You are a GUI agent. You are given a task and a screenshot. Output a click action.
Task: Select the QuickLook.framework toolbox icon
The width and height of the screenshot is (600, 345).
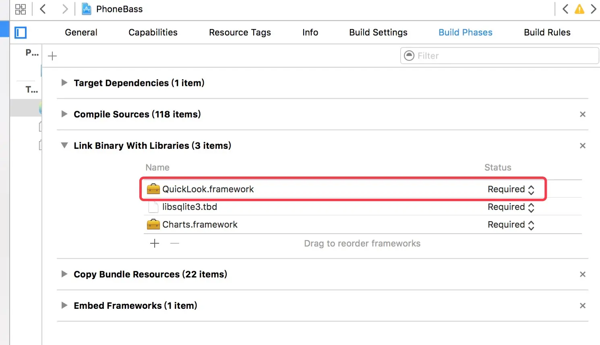click(153, 189)
